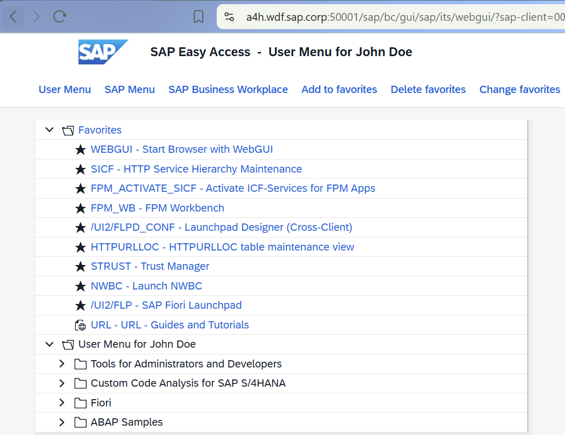Click the User Menu for John Doe folder icon
This screenshot has height=435, width=565.
68,345
